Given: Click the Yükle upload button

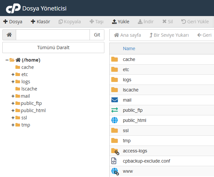Looking at the screenshot, I should click(120, 22).
